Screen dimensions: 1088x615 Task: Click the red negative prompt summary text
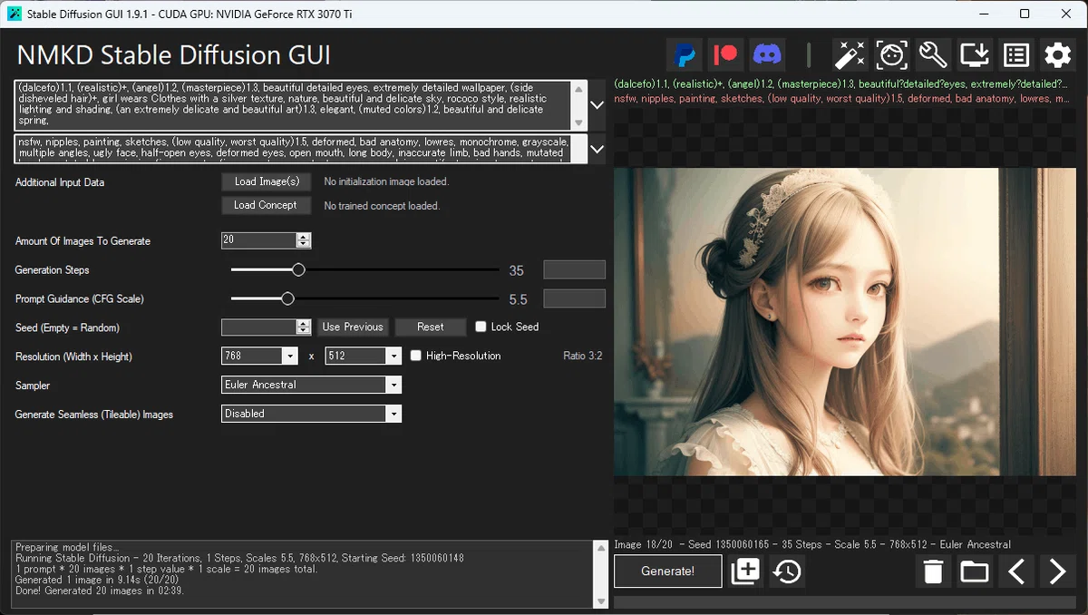click(841, 98)
